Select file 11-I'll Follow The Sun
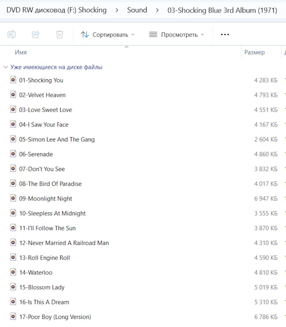 pyautogui.click(x=47, y=228)
